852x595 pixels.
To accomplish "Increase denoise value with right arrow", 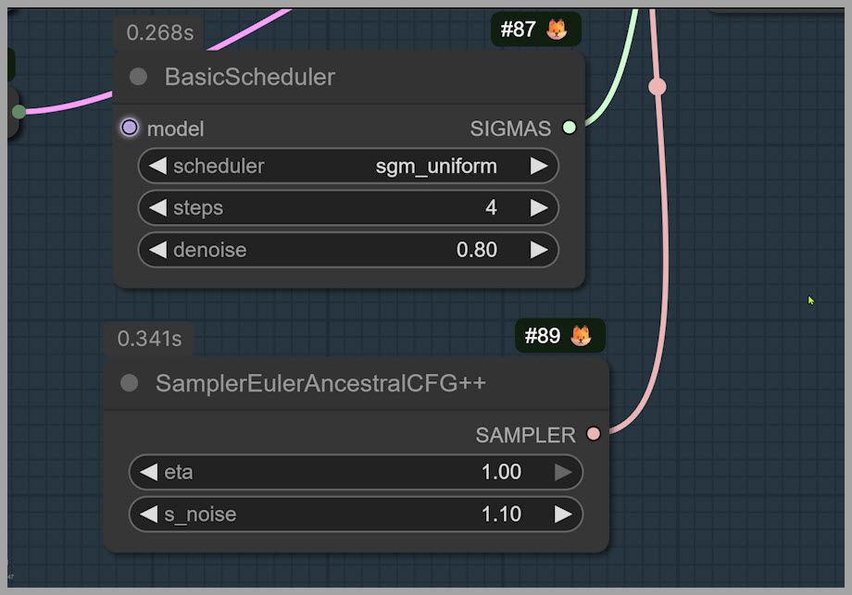I will [x=539, y=250].
